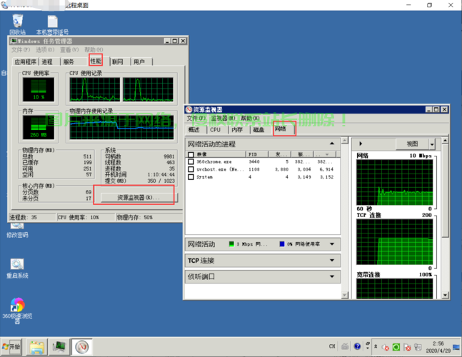The height and width of the screenshot is (357, 462).
Task: Switch to the 概述 tab in Resource Monitor
Action: pyautogui.click(x=194, y=130)
